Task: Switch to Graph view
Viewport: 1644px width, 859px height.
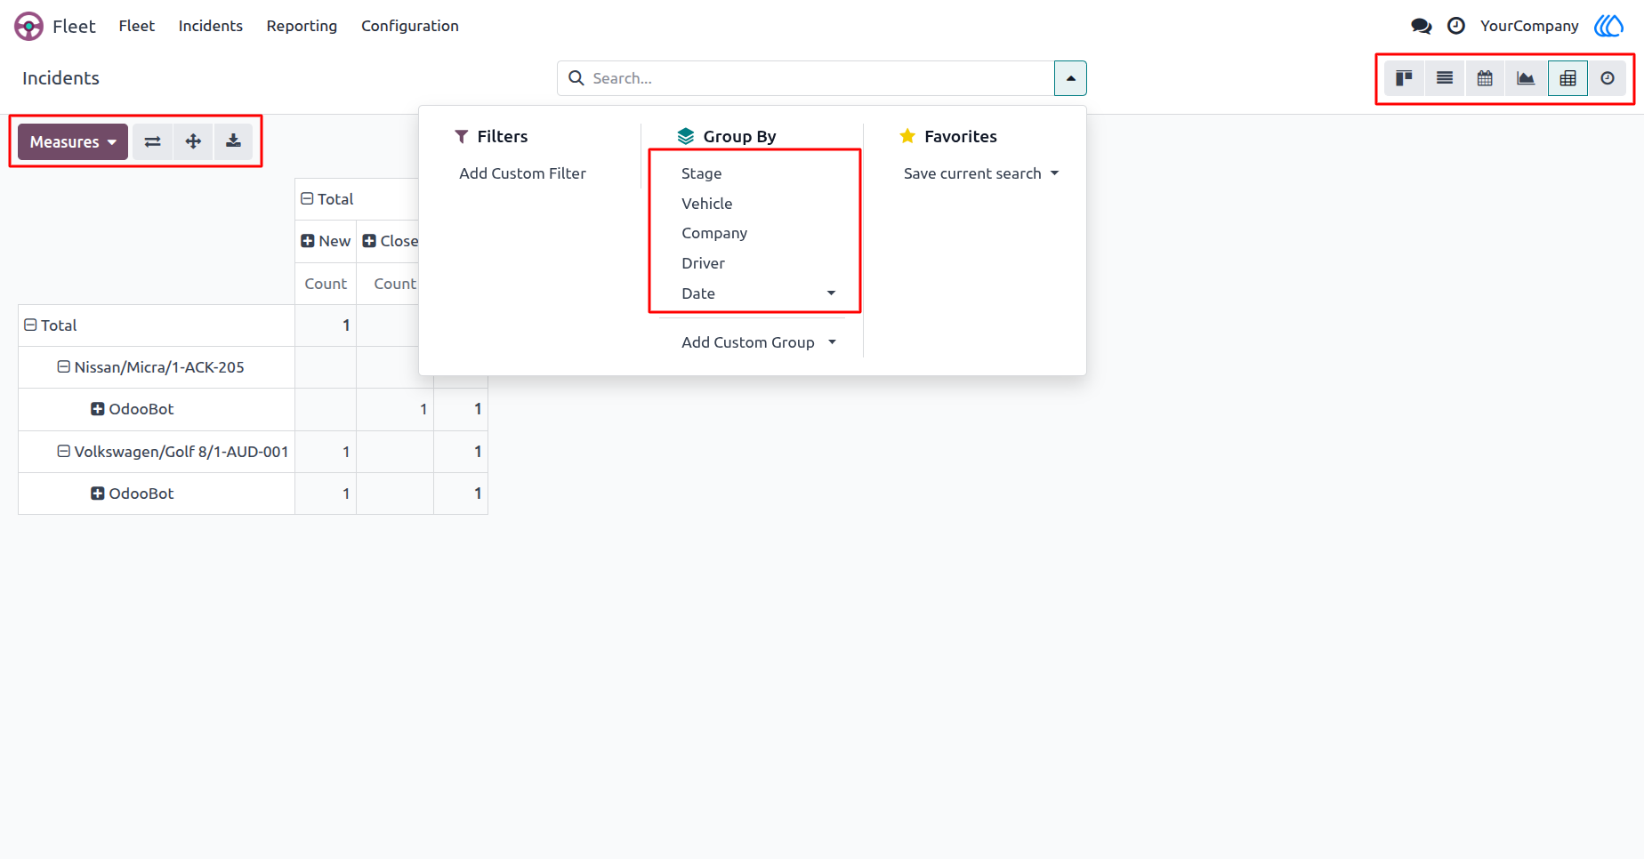Action: (x=1526, y=78)
